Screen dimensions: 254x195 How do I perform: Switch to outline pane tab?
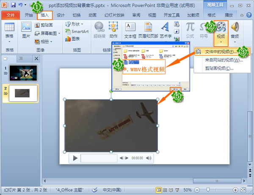coord(21,58)
